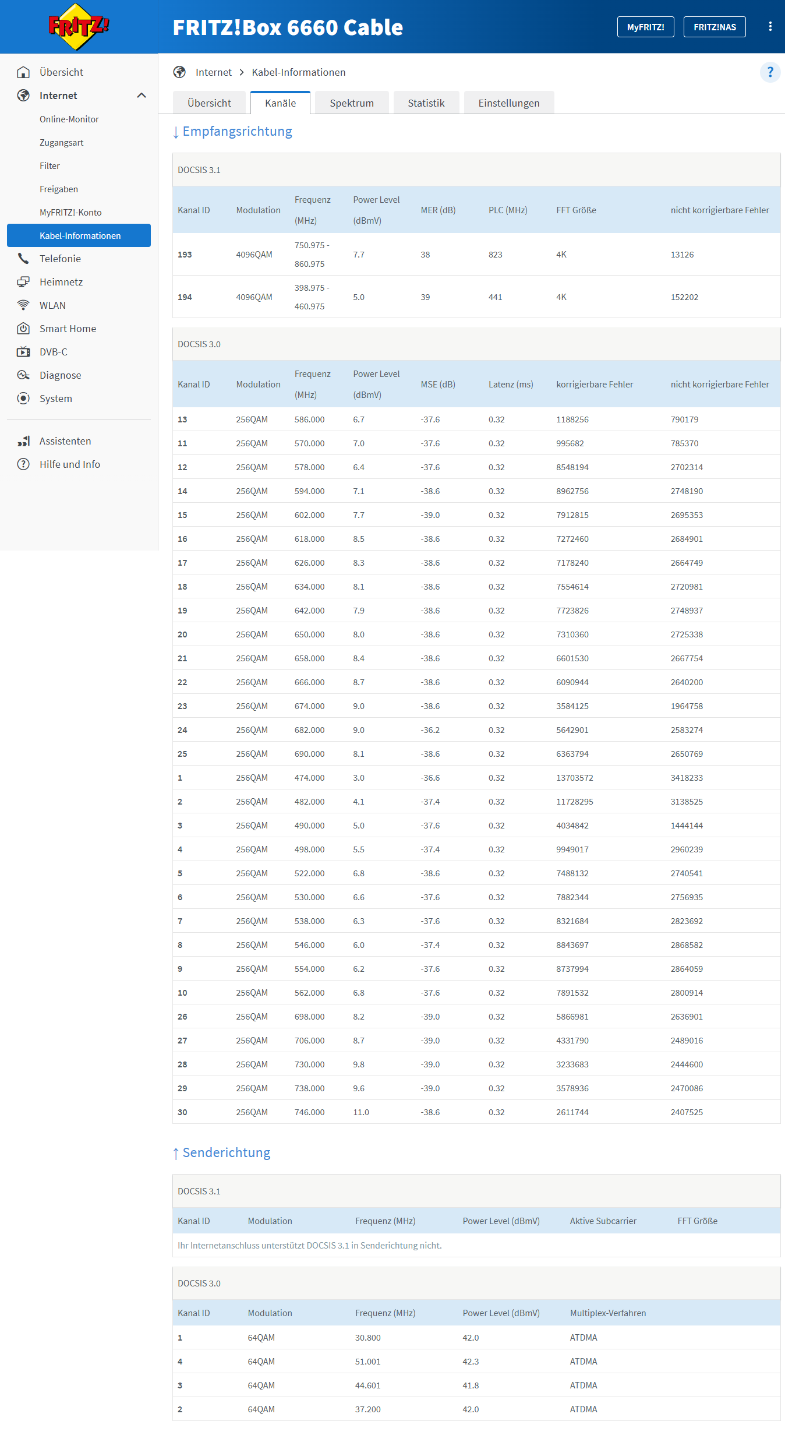Image resolution: width=785 pixels, height=1435 pixels.
Task: Click PLC value 823
Action: point(495,255)
